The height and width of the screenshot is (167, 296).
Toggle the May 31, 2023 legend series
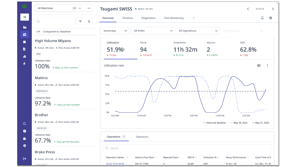click(x=261, y=123)
